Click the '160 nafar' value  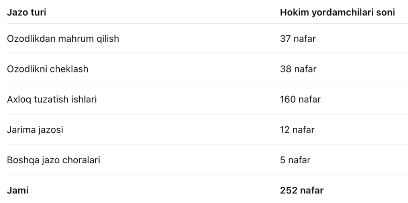click(300, 99)
